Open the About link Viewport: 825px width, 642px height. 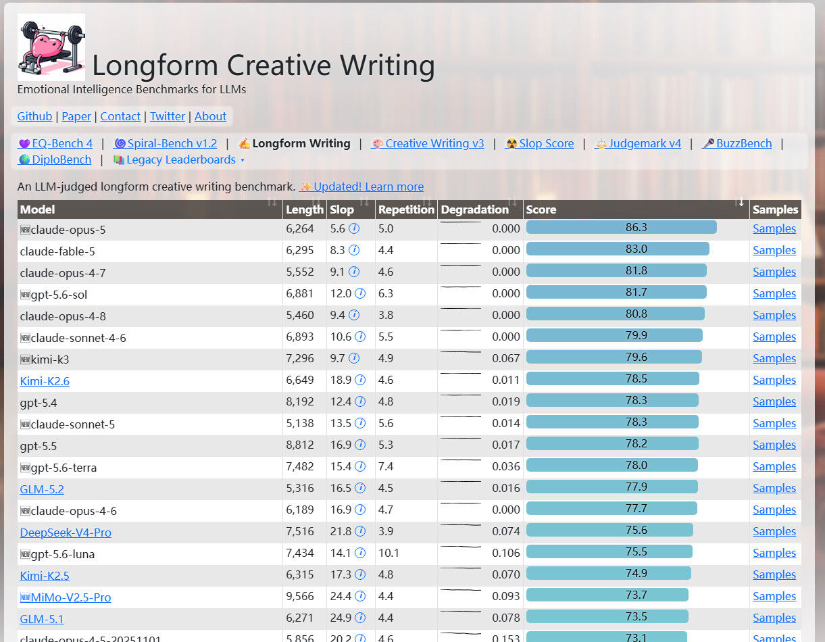coord(210,116)
